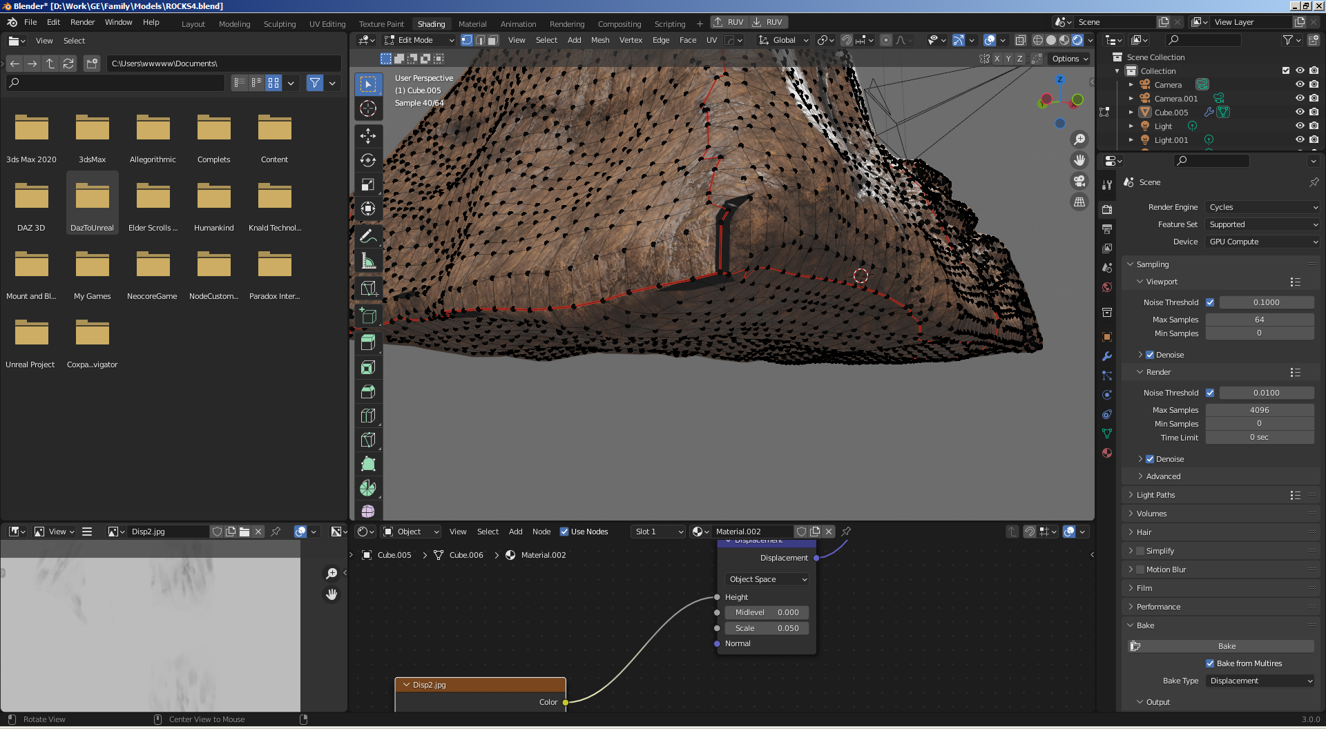Select the Knife tool

coord(368,440)
